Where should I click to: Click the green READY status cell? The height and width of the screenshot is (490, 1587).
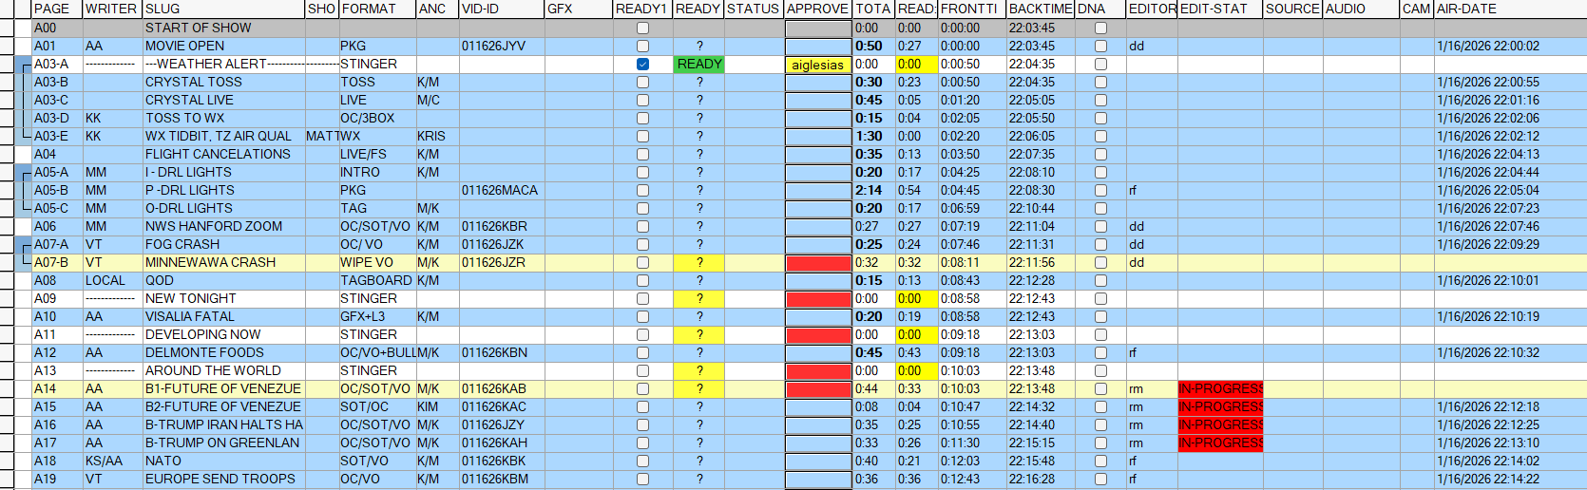coord(699,64)
